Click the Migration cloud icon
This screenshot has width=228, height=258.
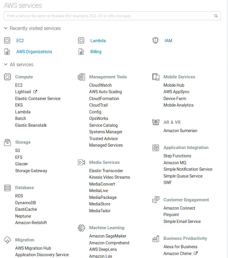7,240
